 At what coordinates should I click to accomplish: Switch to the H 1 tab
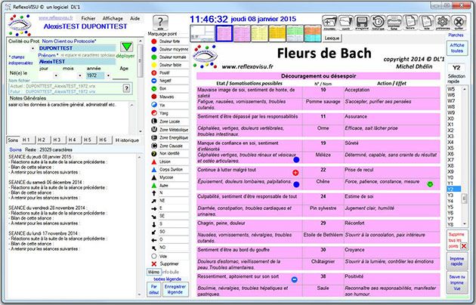[26, 140]
